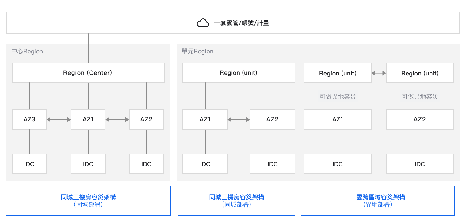
Task: Click the arrow between AZ1 and AZ2 in 中心Region
Action: 117,120
